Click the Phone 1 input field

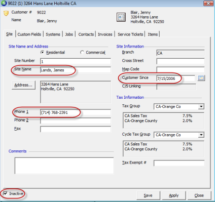pos(76,112)
